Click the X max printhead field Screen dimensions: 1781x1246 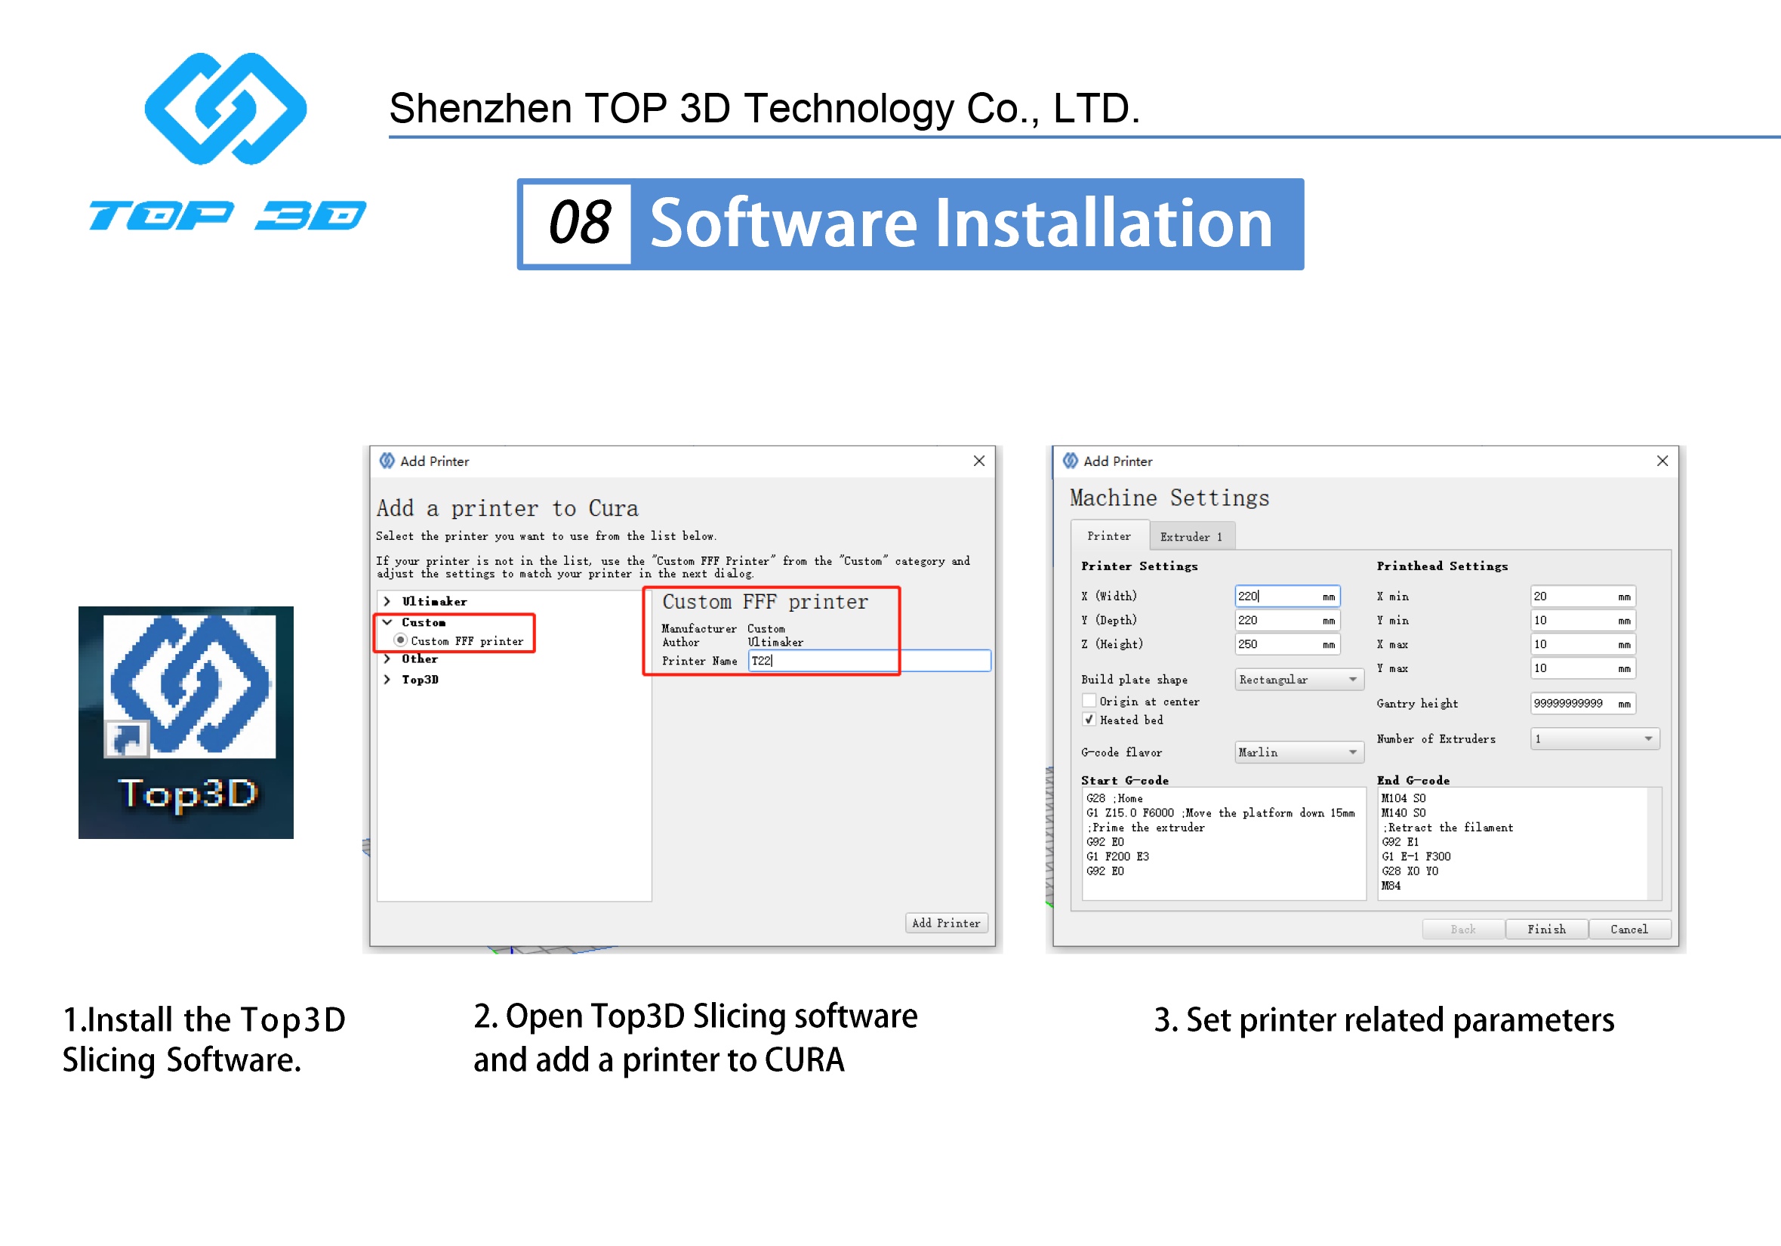point(1583,645)
